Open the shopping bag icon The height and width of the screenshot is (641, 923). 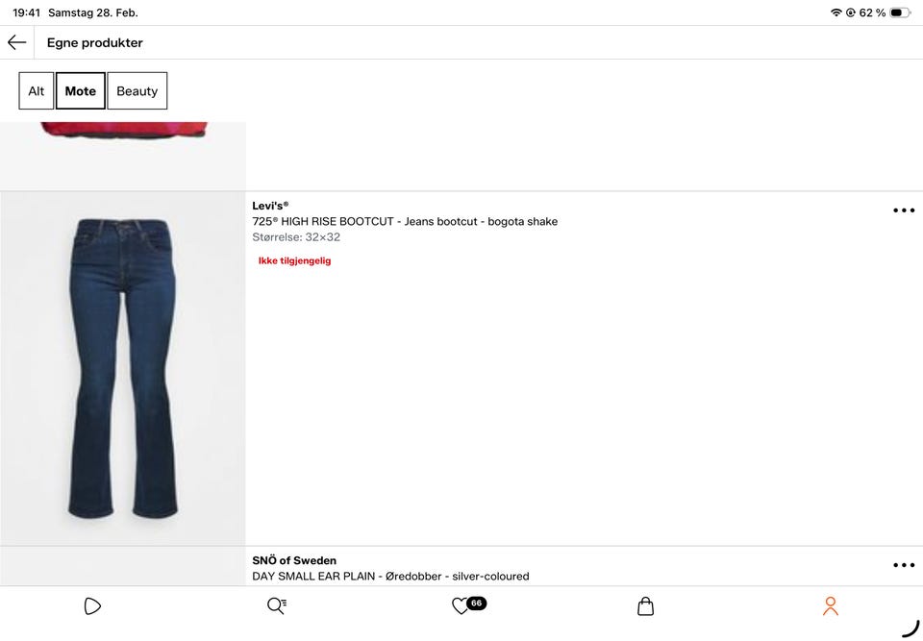coord(646,605)
